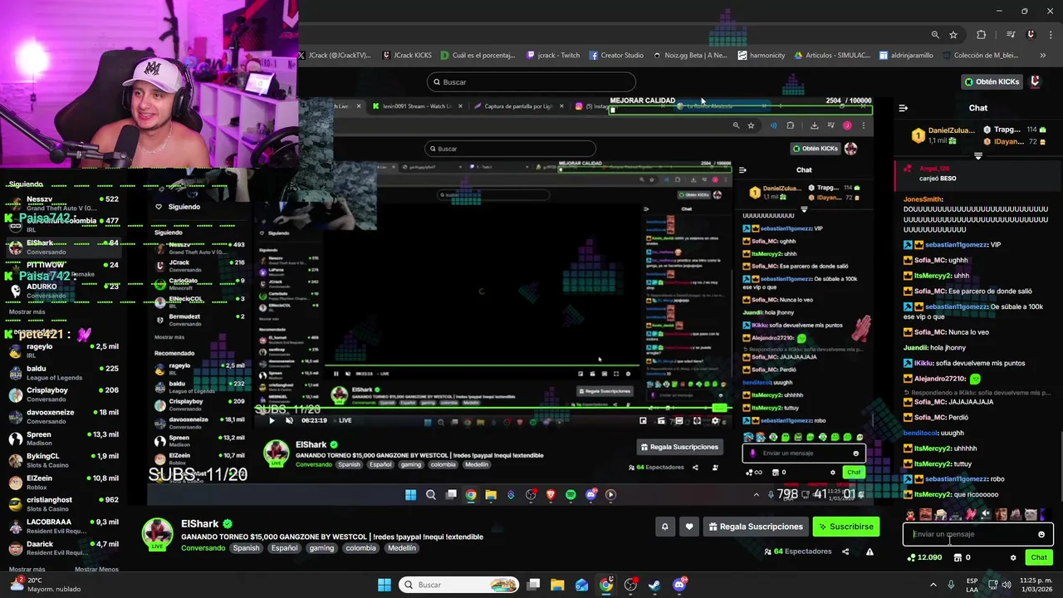Toggle notifications bell for ElShark
Image resolution: width=1063 pixels, height=598 pixels.
point(664,527)
